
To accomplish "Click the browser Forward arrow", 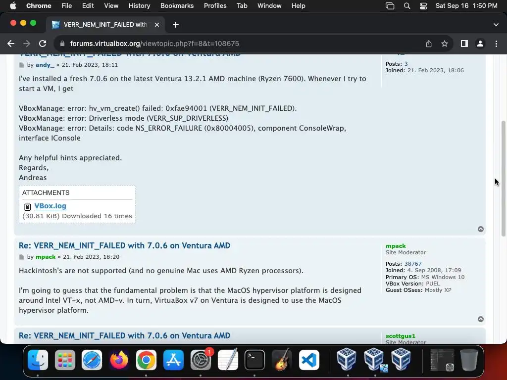I will coord(27,44).
